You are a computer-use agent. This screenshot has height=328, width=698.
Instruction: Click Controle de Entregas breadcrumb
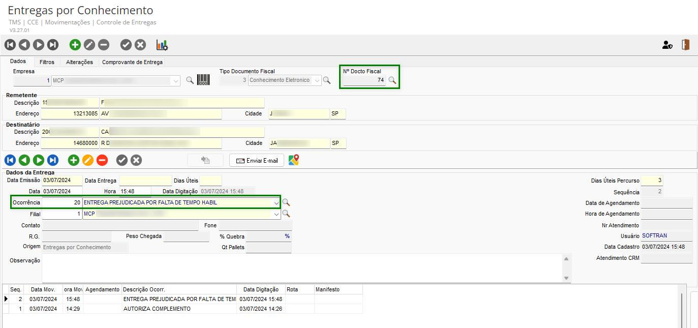126,22
